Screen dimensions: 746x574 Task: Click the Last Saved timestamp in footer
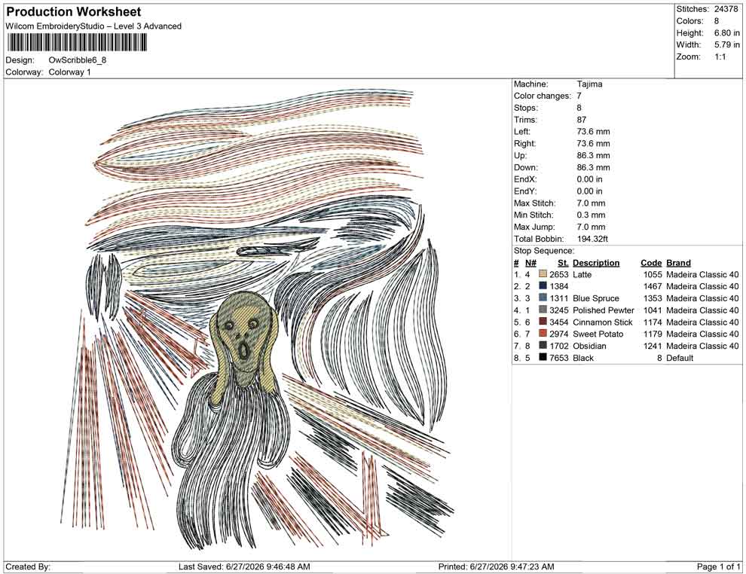pyautogui.click(x=245, y=566)
